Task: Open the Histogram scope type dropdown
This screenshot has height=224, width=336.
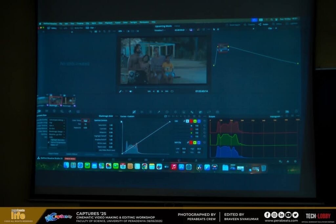Action: (x=276, y=116)
